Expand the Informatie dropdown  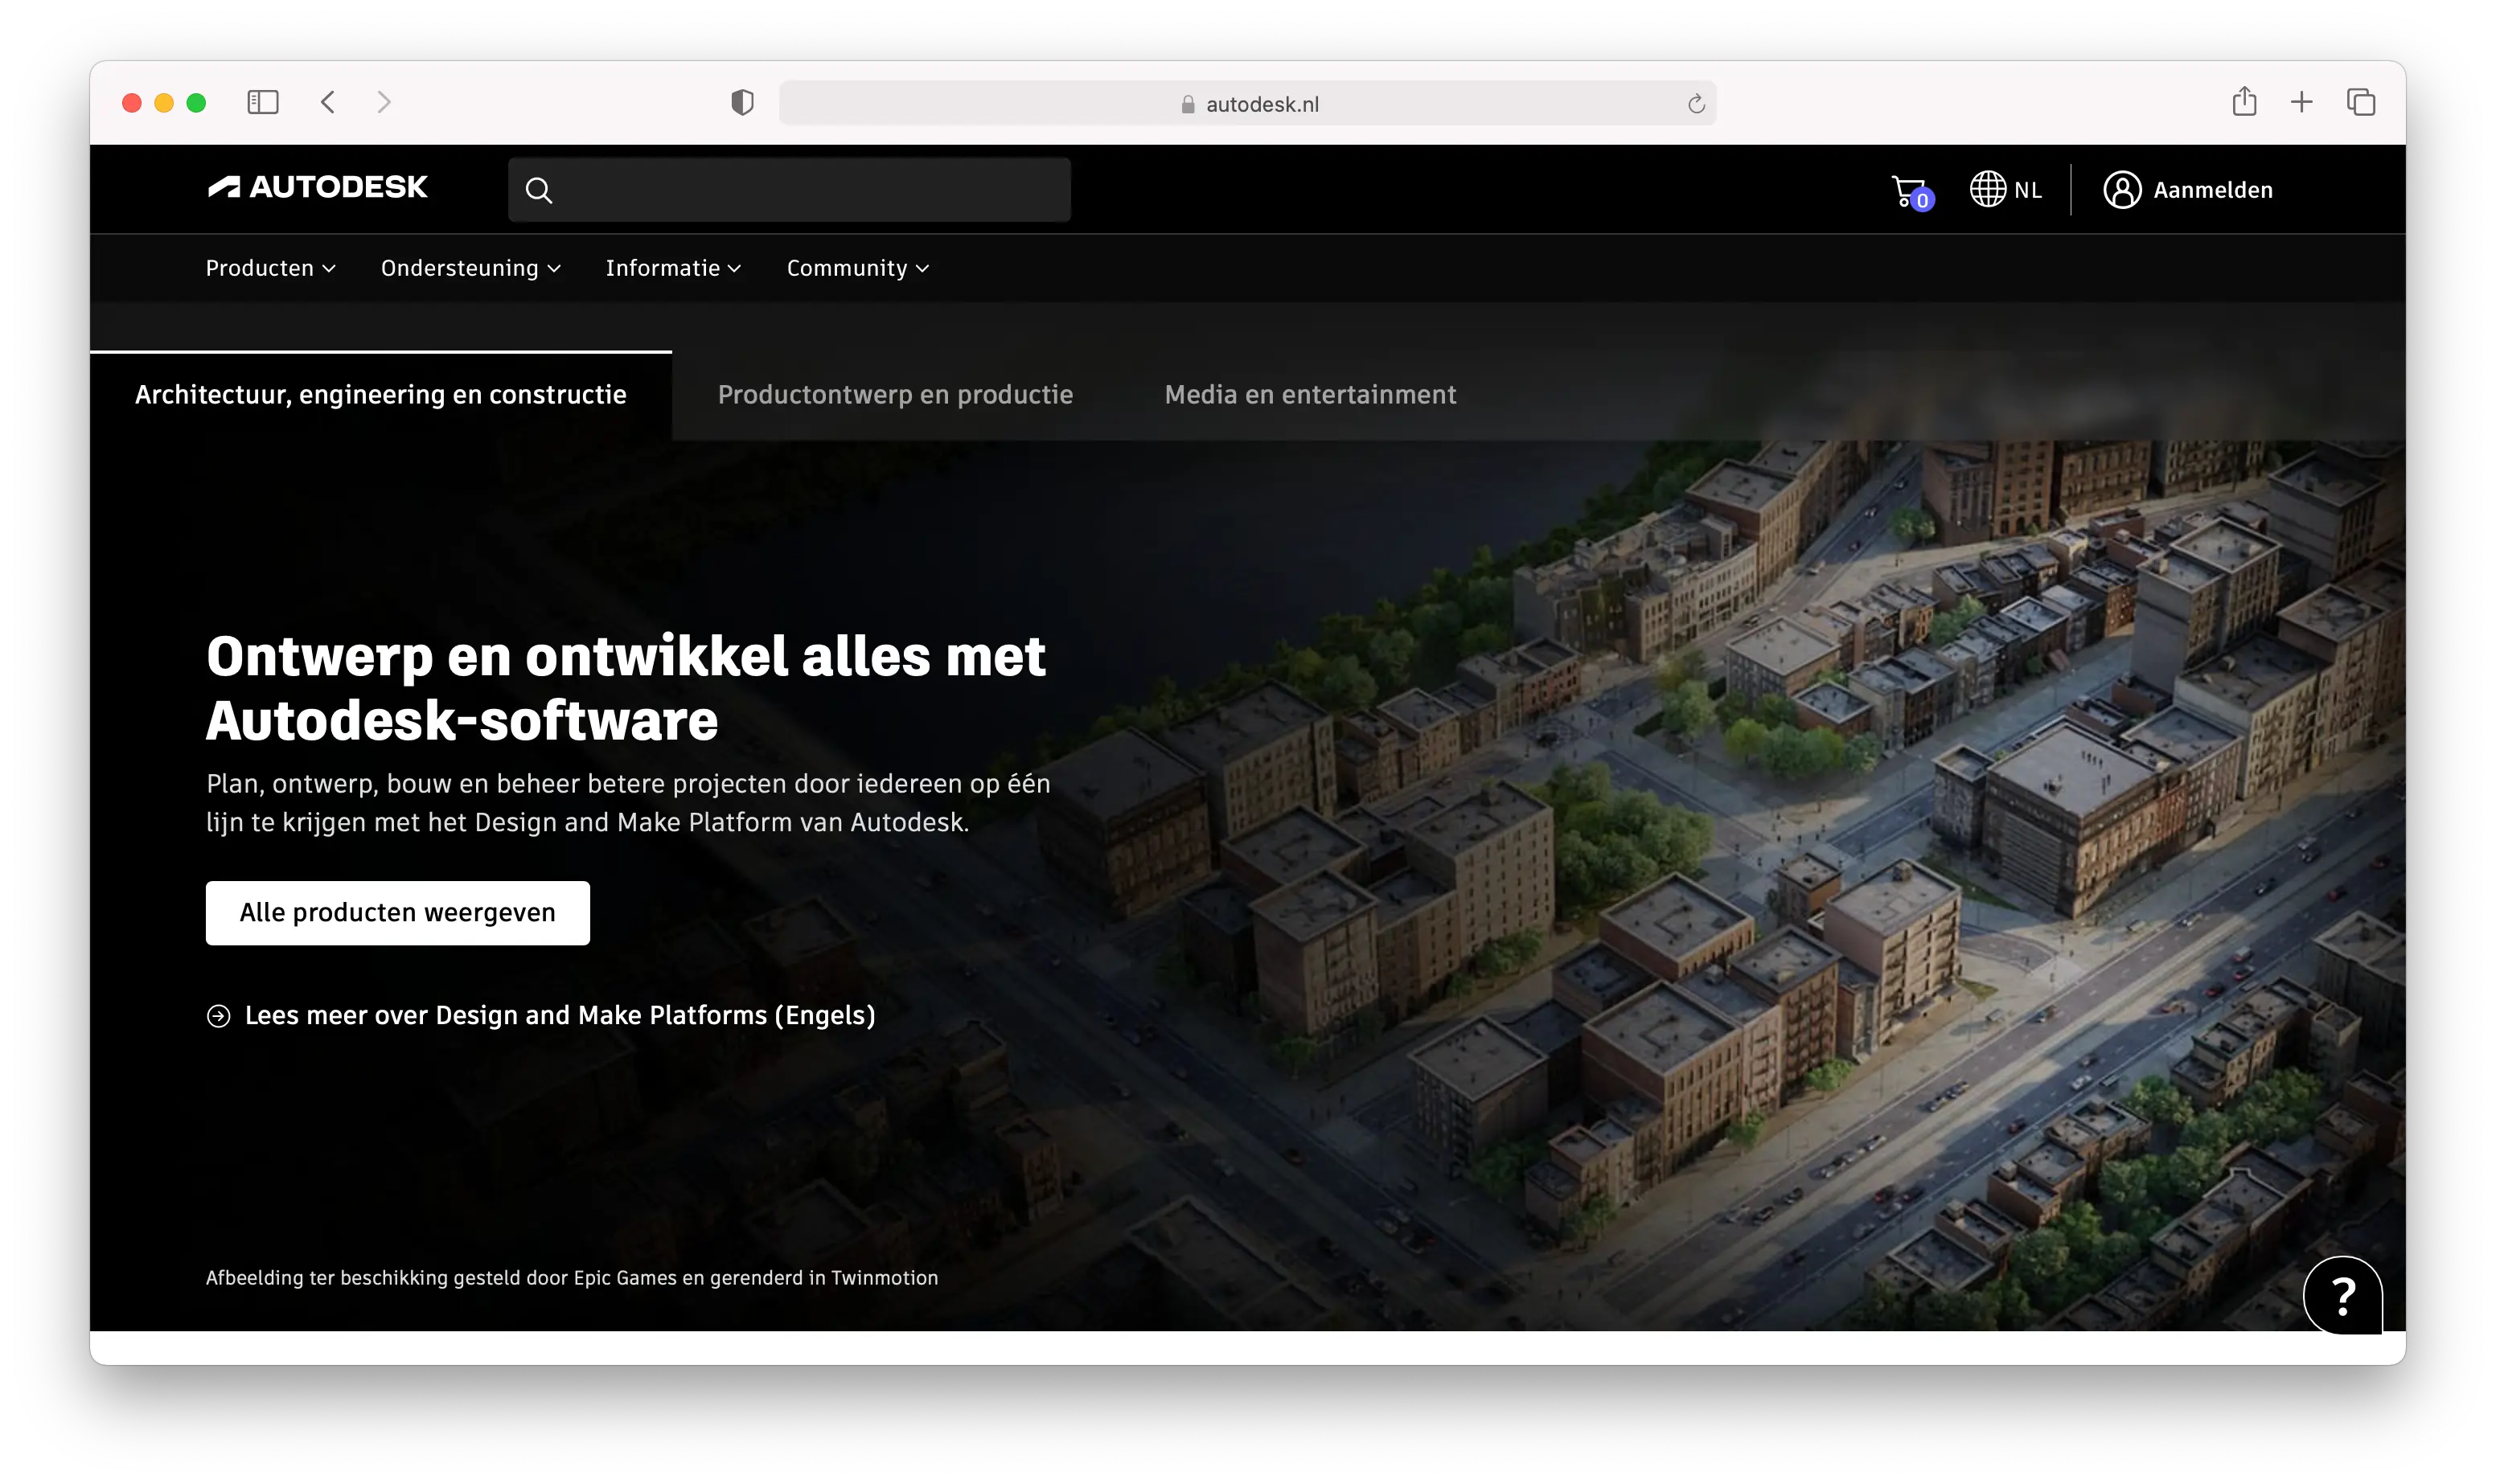pyautogui.click(x=673, y=267)
